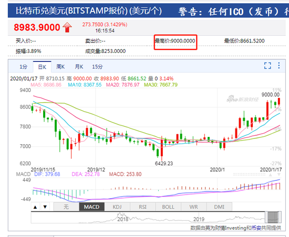Click the MACD: 253.80 value label
The width and height of the screenshot is (289, 237).
tap(126, 174)
